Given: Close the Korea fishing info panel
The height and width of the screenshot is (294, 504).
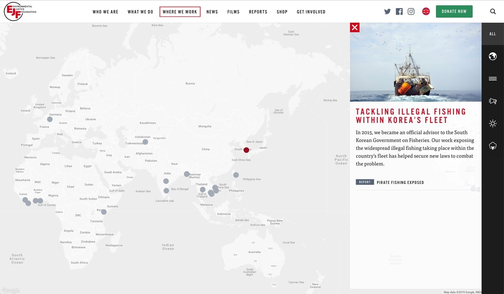Looking at the screenshot, I should click(x=355, y=27).
